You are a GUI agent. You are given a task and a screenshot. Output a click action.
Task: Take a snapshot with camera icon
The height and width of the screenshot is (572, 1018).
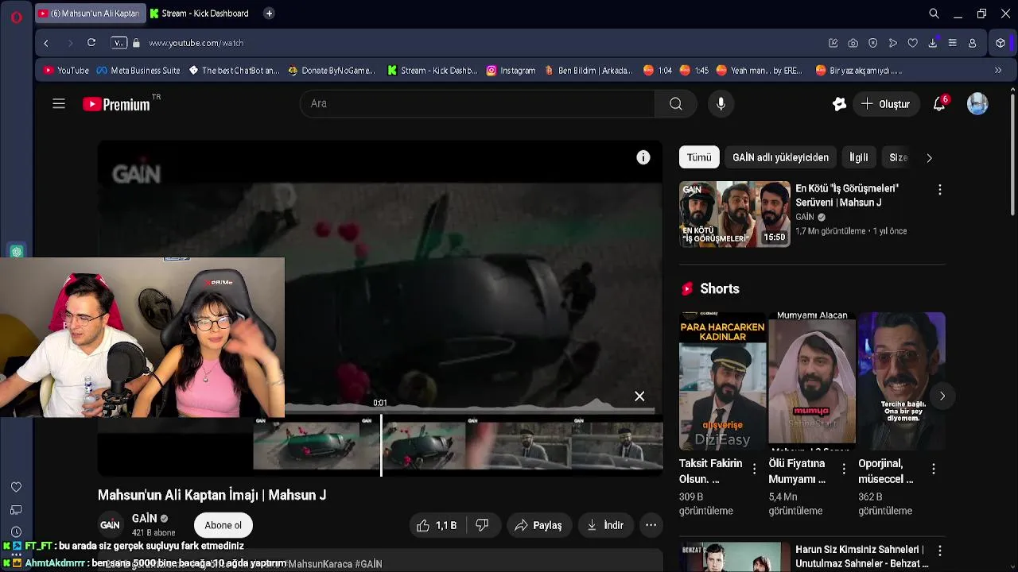[853, 43]
